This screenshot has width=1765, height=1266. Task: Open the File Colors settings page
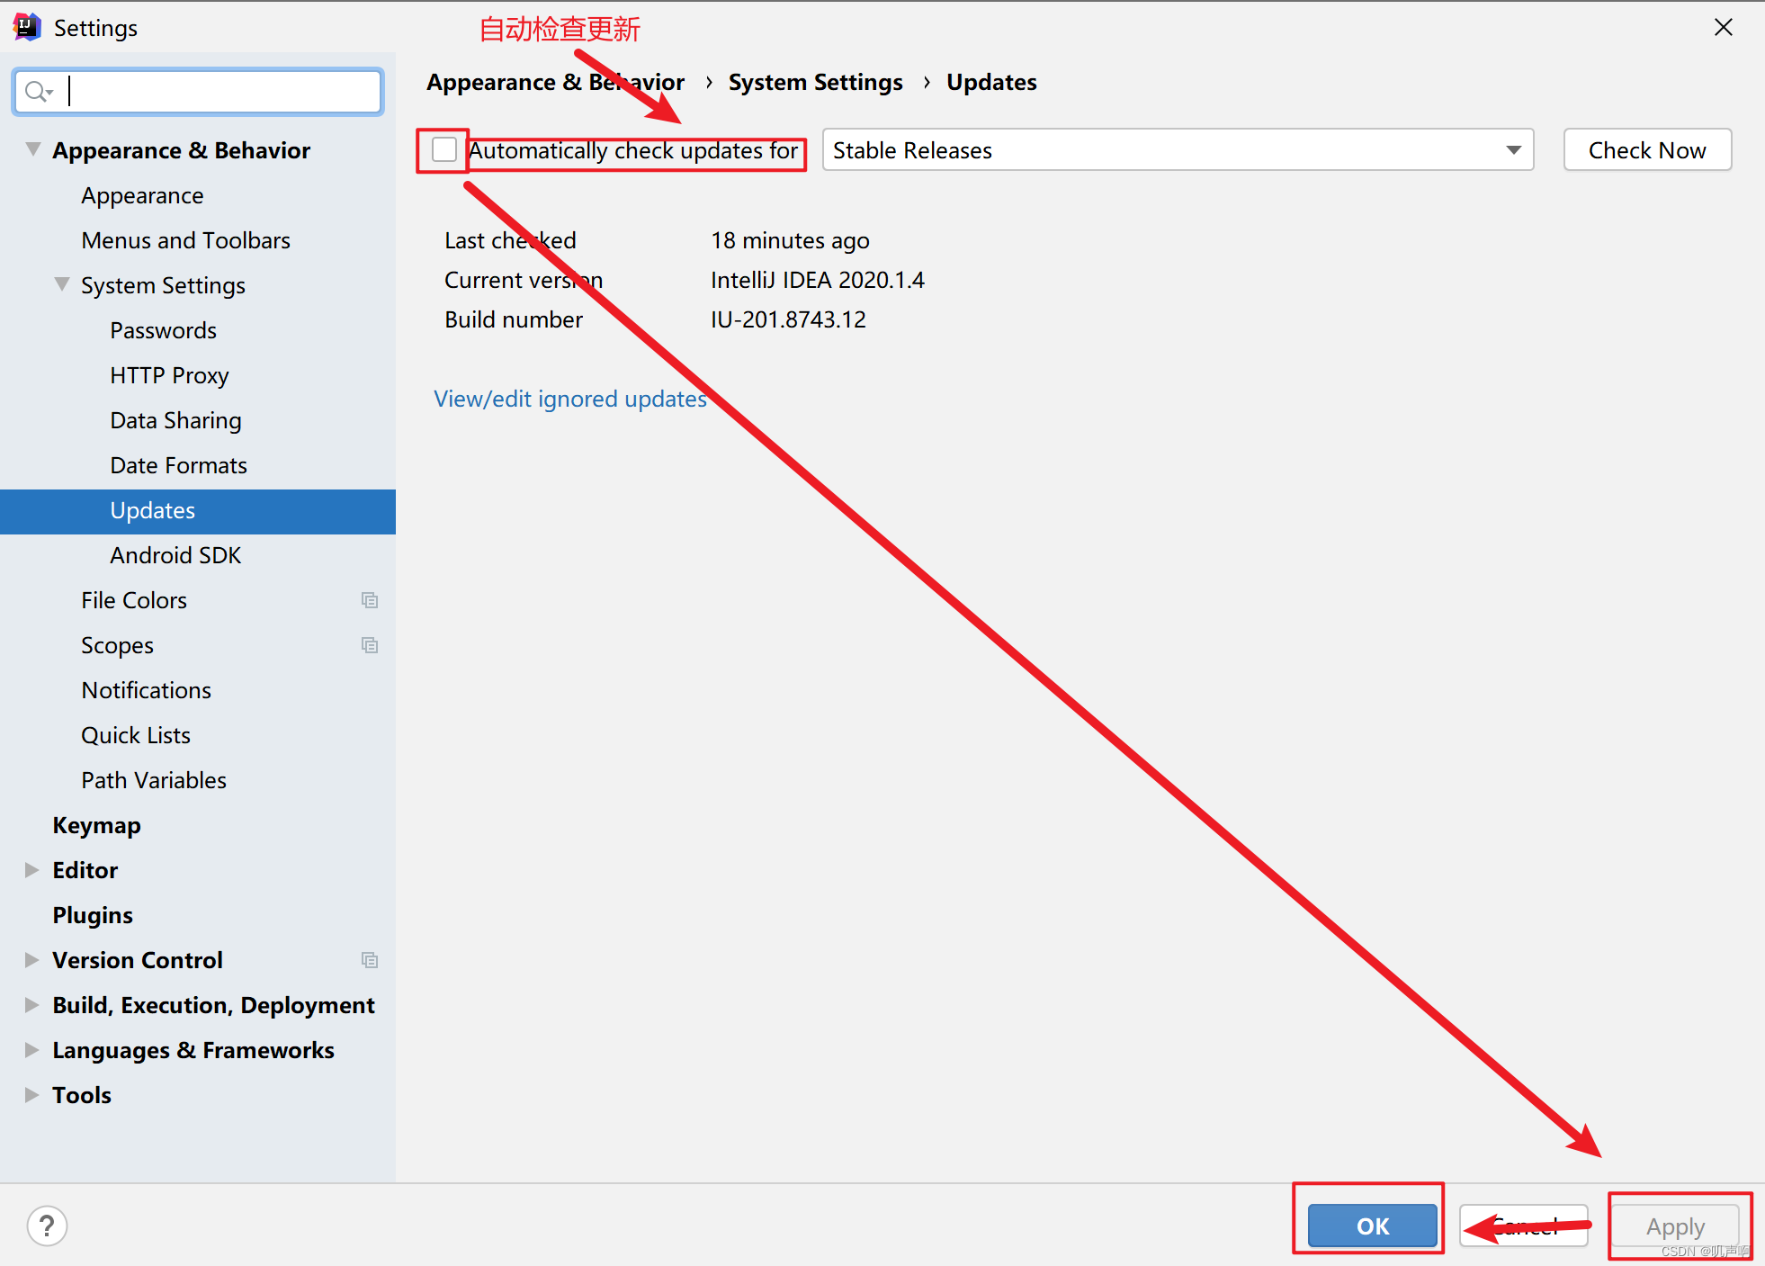tap(134, 600)
